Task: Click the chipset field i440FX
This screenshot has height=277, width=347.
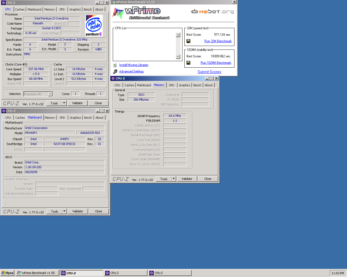Action: [x=65, y=139]
